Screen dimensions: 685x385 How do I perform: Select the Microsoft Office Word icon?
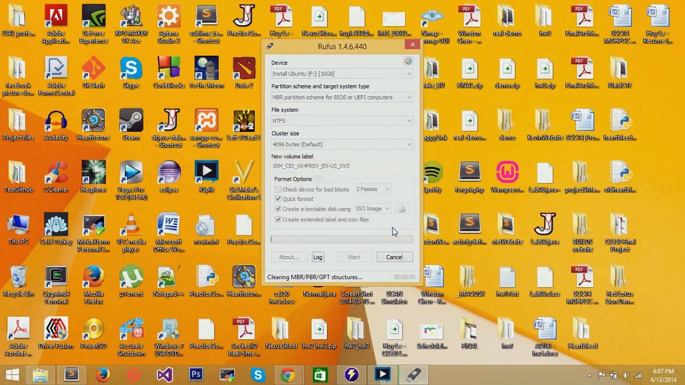tap(169, 233)
